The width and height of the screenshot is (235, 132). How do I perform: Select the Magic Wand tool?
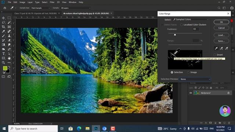click(x=9, y=22)
